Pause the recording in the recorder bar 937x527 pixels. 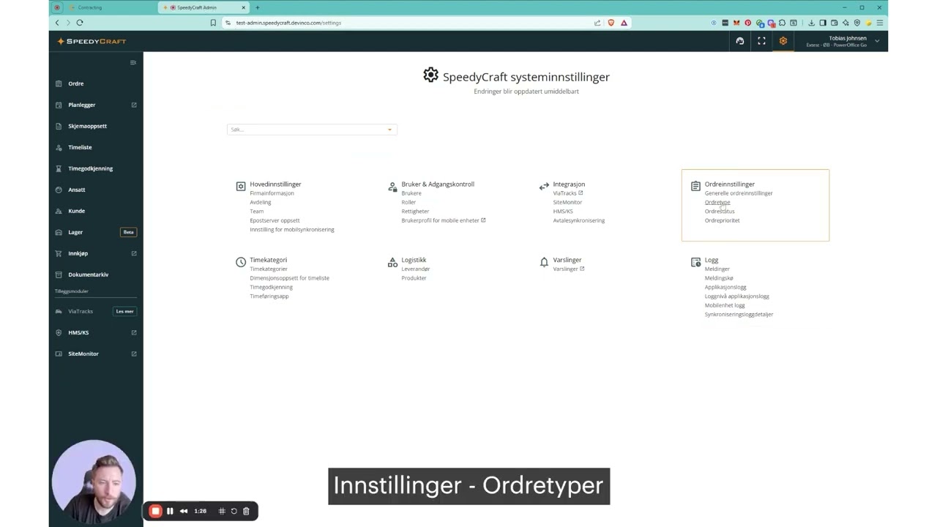tap(170, 511)
